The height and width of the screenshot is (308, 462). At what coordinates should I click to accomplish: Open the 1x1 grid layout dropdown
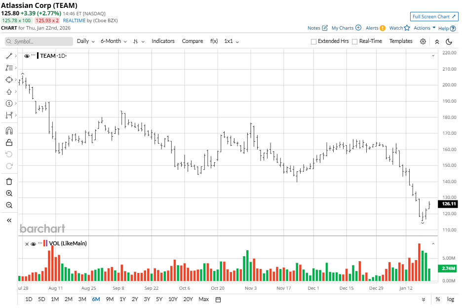point(231,41)
